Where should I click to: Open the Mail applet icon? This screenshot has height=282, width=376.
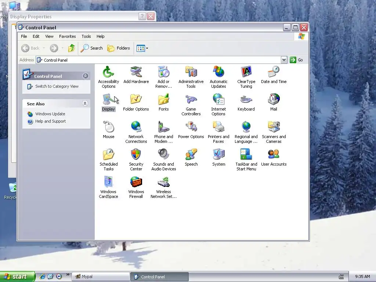click(274, 99)
